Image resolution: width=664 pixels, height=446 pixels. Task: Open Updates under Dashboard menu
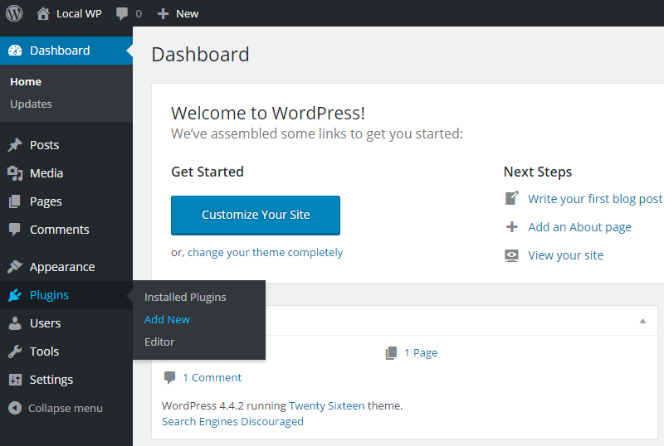point(31,104)
